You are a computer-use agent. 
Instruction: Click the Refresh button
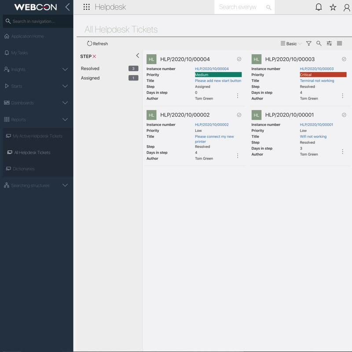click(x=97, y=44)
